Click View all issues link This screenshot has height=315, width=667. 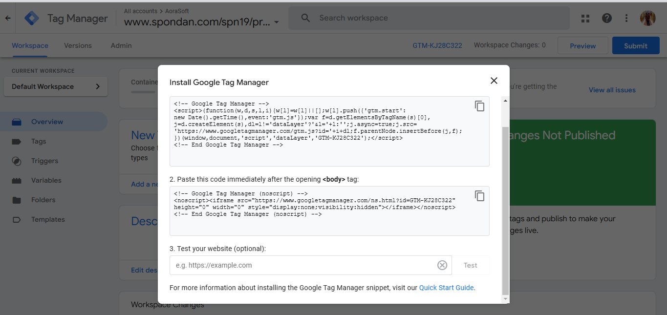coord(612,90)
